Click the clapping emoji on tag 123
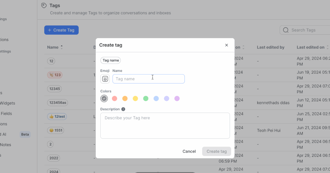330x173 pixels. (x=51, y=75)
